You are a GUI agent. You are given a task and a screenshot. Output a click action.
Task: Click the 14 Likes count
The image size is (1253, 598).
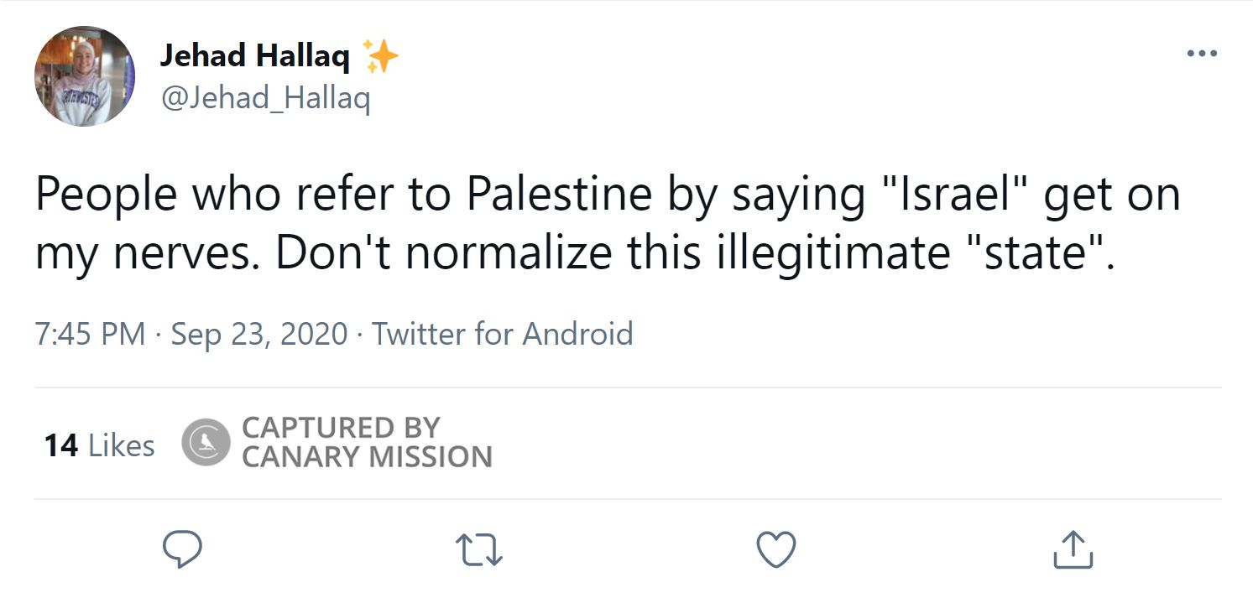click(98, 444)
